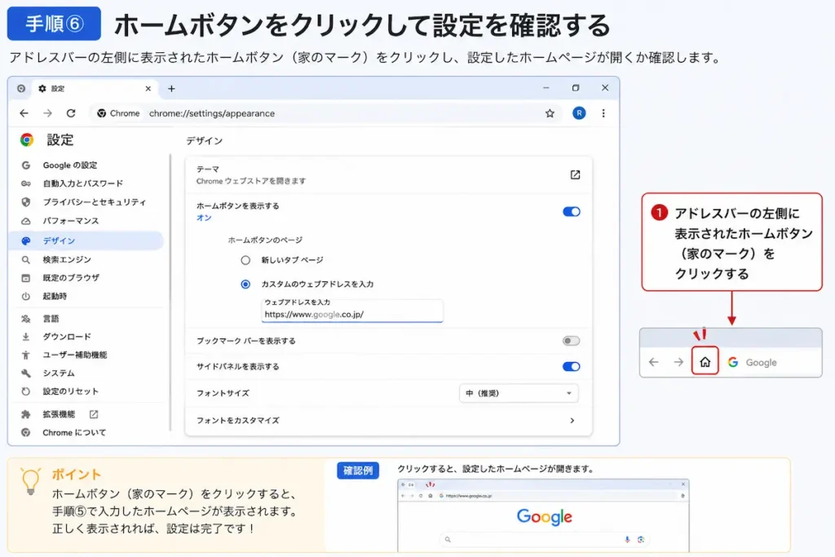Open パフォーマンス settings
835x557 pixels.
[71, 221]
